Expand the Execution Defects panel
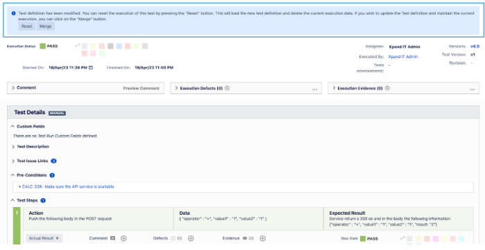Screen dimensions: 485x250 [176, 88]
